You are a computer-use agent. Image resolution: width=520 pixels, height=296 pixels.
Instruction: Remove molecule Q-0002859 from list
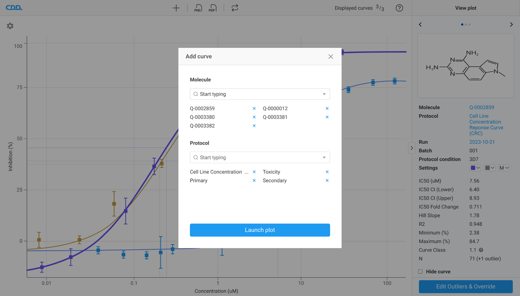pyautogui.click(x=254, y=109)
